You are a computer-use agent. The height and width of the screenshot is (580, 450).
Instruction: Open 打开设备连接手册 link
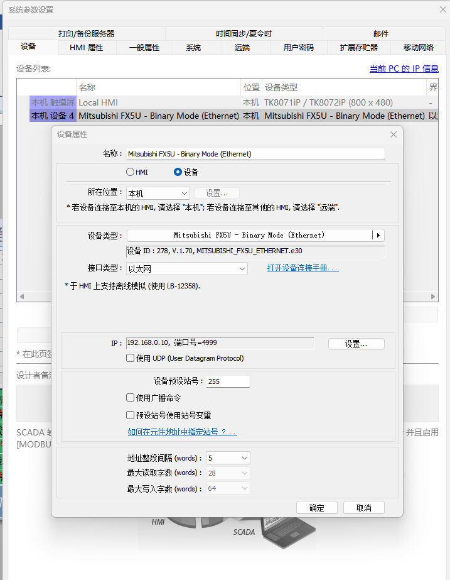click(x=303, y=268)
